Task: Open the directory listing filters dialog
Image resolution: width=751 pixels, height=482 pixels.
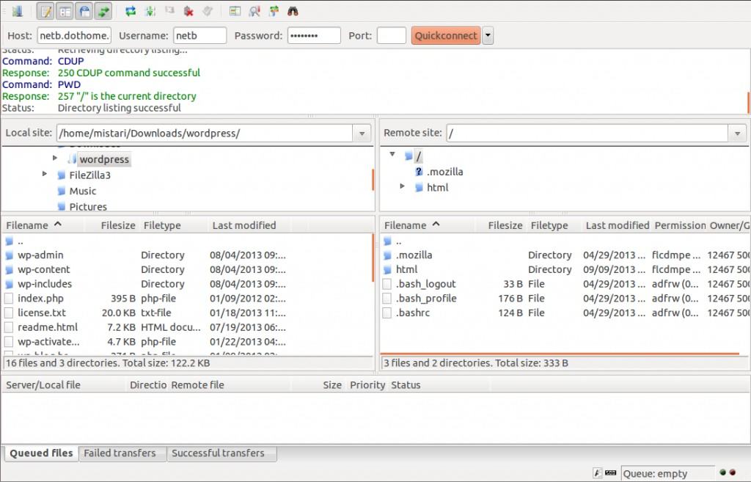Action: [235, 11]
